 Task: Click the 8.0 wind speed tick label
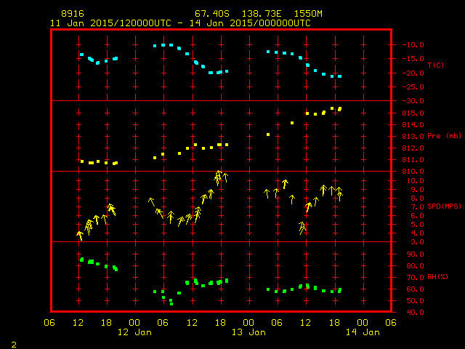tap(418, 198)
